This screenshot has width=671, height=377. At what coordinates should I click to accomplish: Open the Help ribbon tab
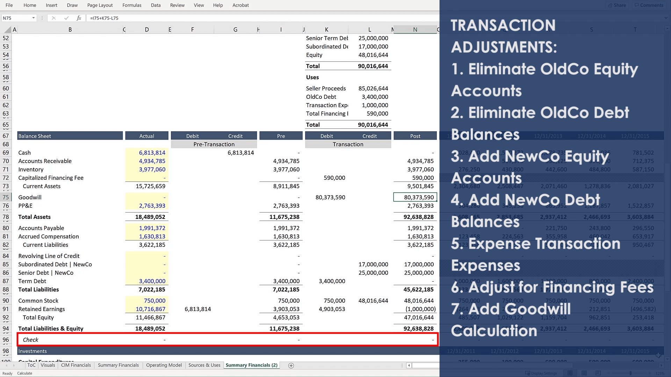[218, 5]
